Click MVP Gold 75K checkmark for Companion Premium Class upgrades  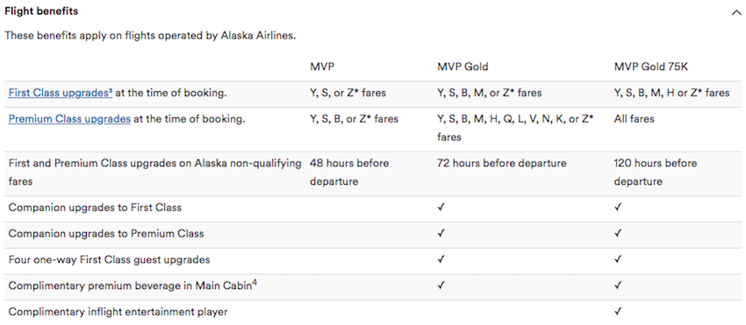618,233
